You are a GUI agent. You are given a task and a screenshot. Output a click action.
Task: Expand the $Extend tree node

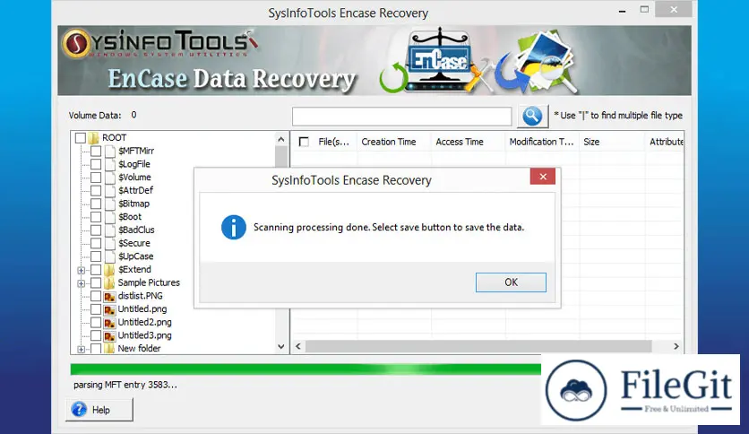tap(82, 271)
